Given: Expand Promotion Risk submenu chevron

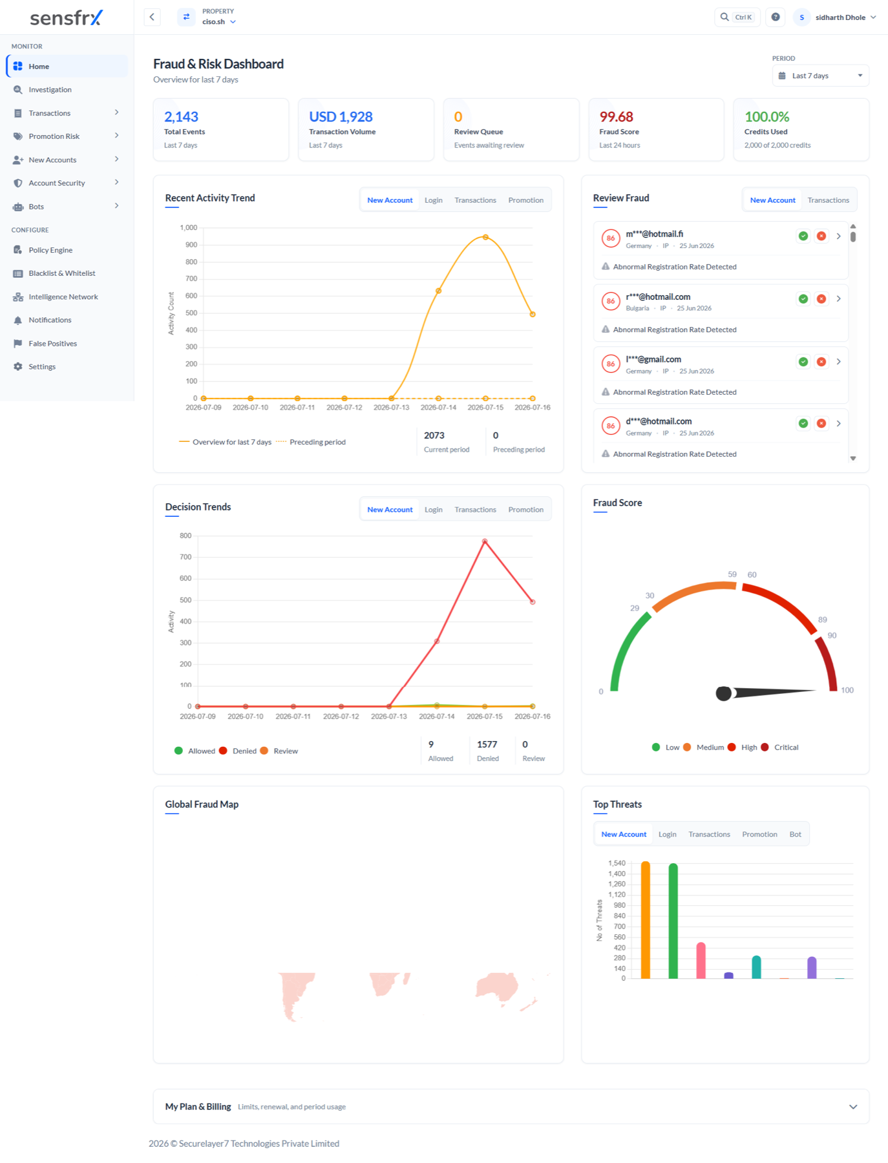Looking at the screenshot, I should tap(116, 136).
